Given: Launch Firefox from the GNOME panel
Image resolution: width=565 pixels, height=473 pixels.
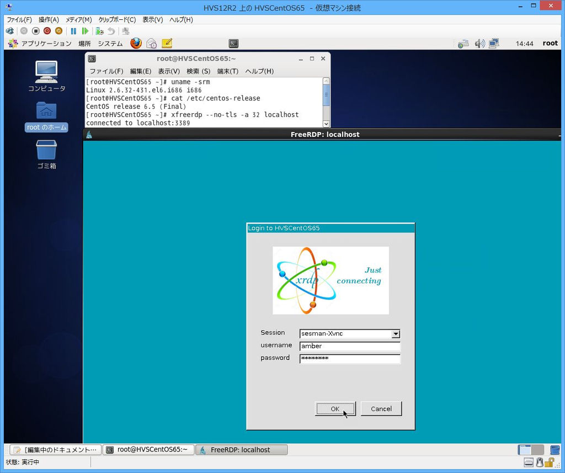Looking at the screenshot, I should point(136,43).
